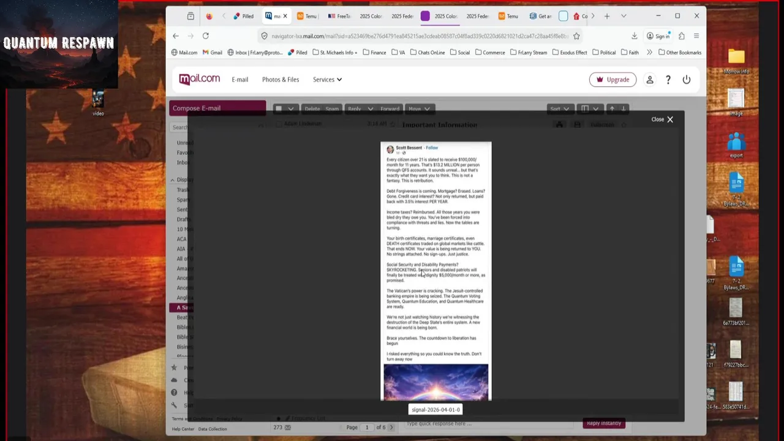Open the Exodus Effect bookmark folder
The image size is (784, 441).
(x=569, y=53)
